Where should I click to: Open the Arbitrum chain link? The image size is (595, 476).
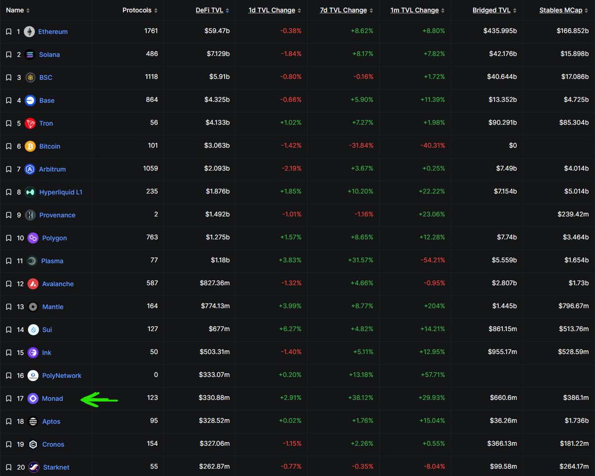(x=53, y=169)
